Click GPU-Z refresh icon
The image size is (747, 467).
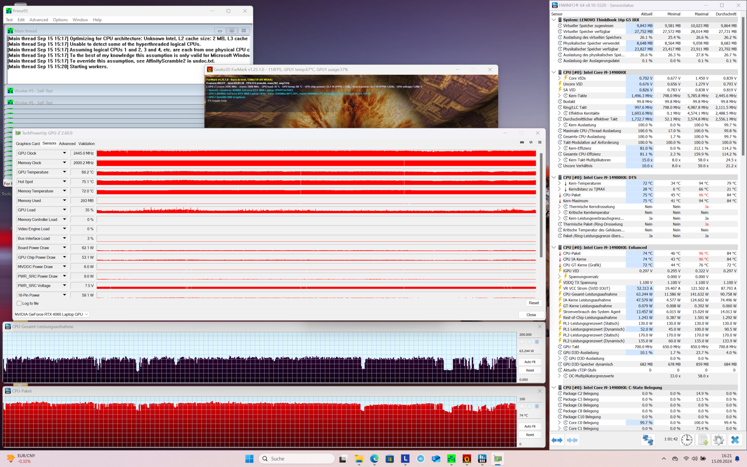[531, 142]
